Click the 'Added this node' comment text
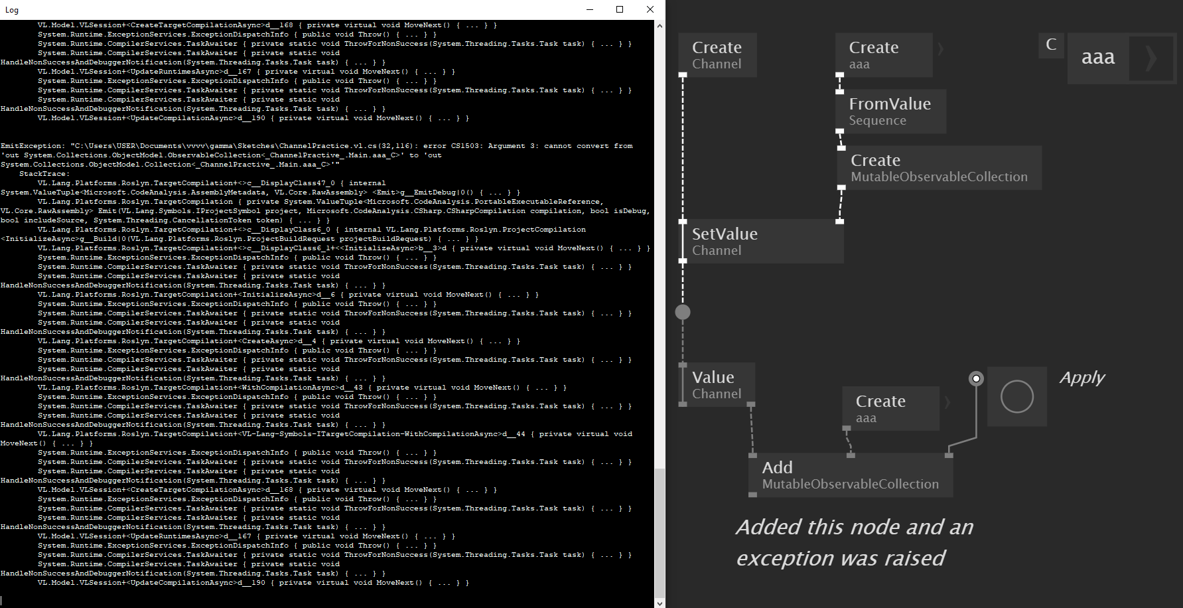 coord(855,542)
